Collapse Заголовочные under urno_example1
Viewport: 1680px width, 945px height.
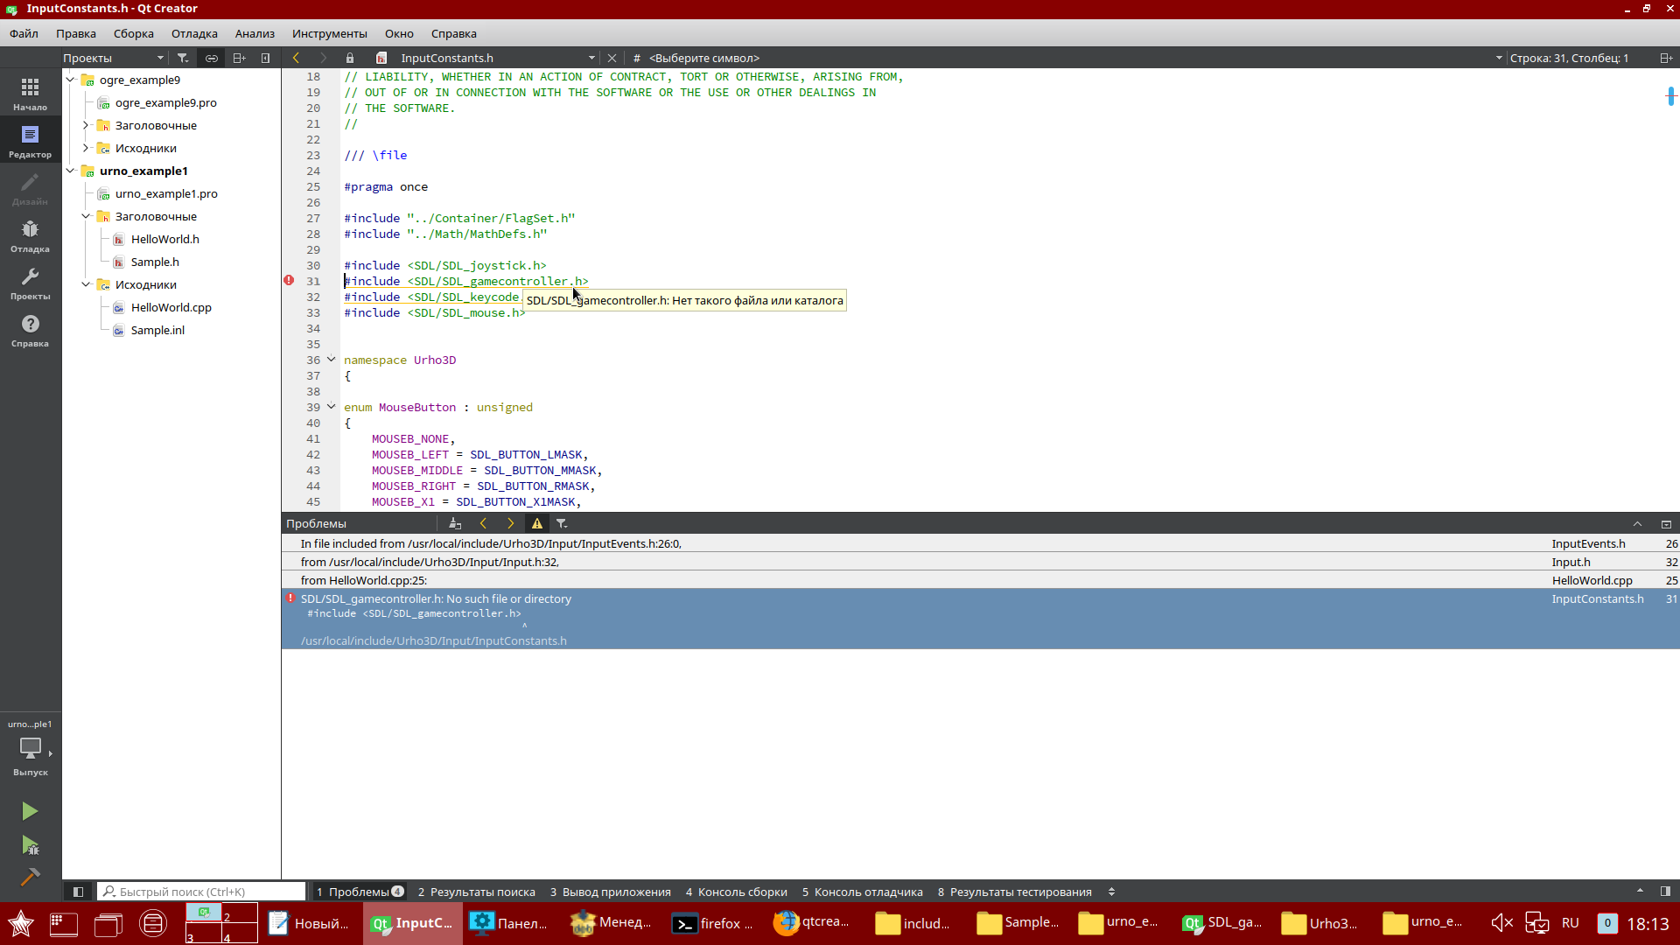86,216
